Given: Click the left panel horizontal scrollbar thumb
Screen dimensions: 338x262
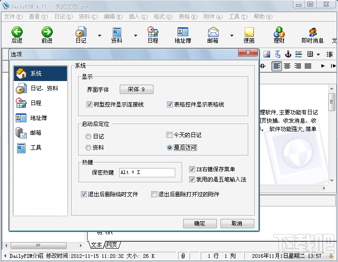Looking at the screenshot, I should (x=38, y=245).
